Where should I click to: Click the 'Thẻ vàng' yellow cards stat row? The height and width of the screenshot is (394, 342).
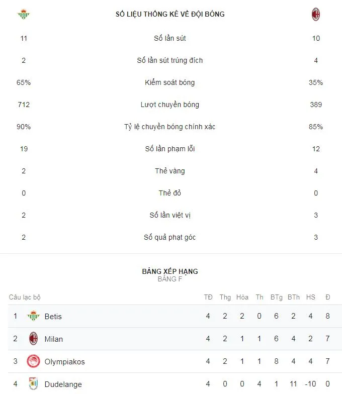(x=170, y=171)
